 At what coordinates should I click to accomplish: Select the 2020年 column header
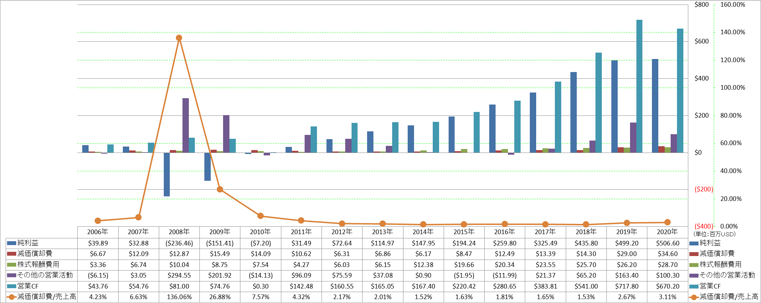[x=667, y=232]
